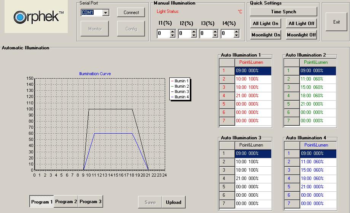The height and width of the screenshot is (213, 350).
Task: Turn All Light On
Action: point(266,24)
